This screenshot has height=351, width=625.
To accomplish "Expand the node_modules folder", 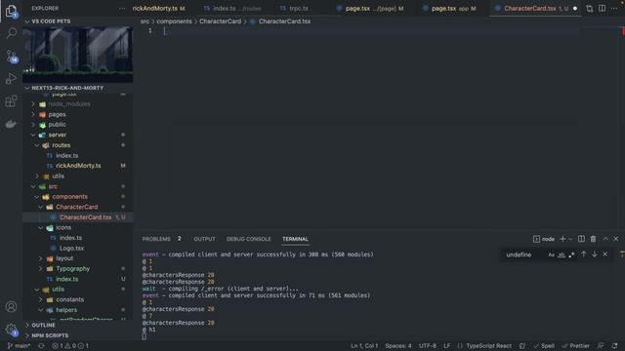I will 68,104.
